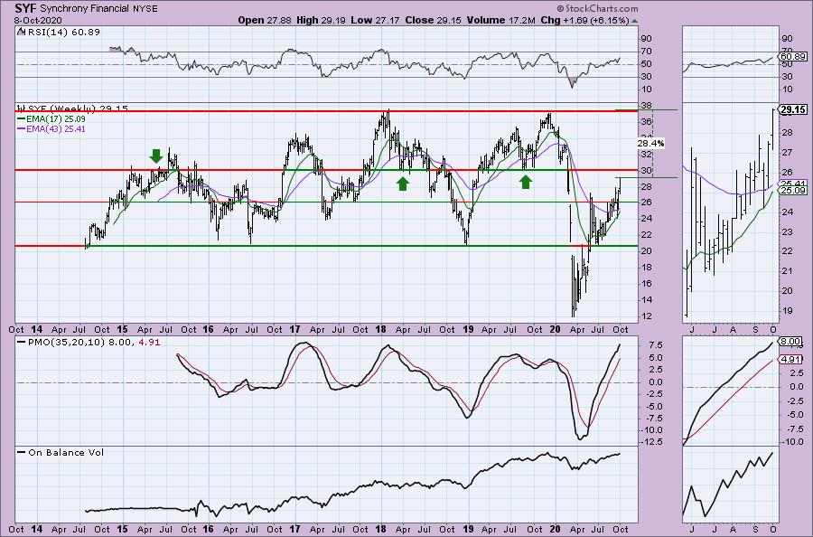813x537 pixels.
Task: Click the 19 label on side panel price axis
Action: click(x=788, y=311)
